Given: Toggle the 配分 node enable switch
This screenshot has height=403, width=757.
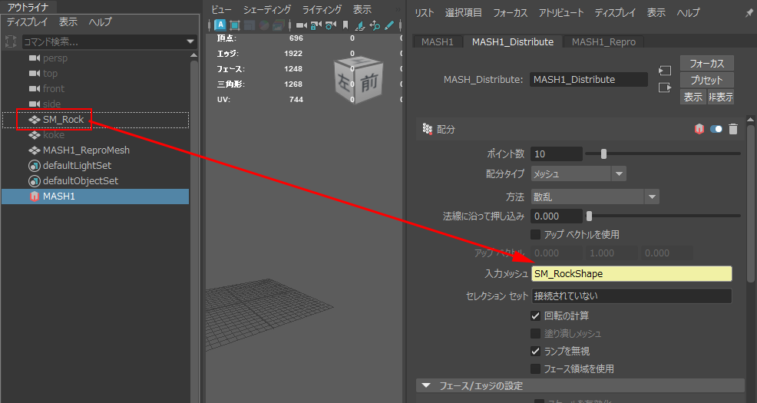Looking at the screenshot, I should point(716,130).
